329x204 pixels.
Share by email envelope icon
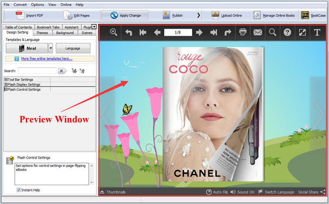258,32
